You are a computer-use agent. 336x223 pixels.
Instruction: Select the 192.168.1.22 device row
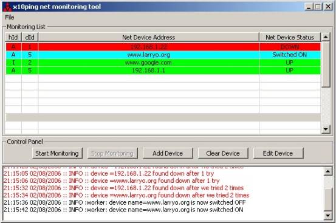[163, 47]
